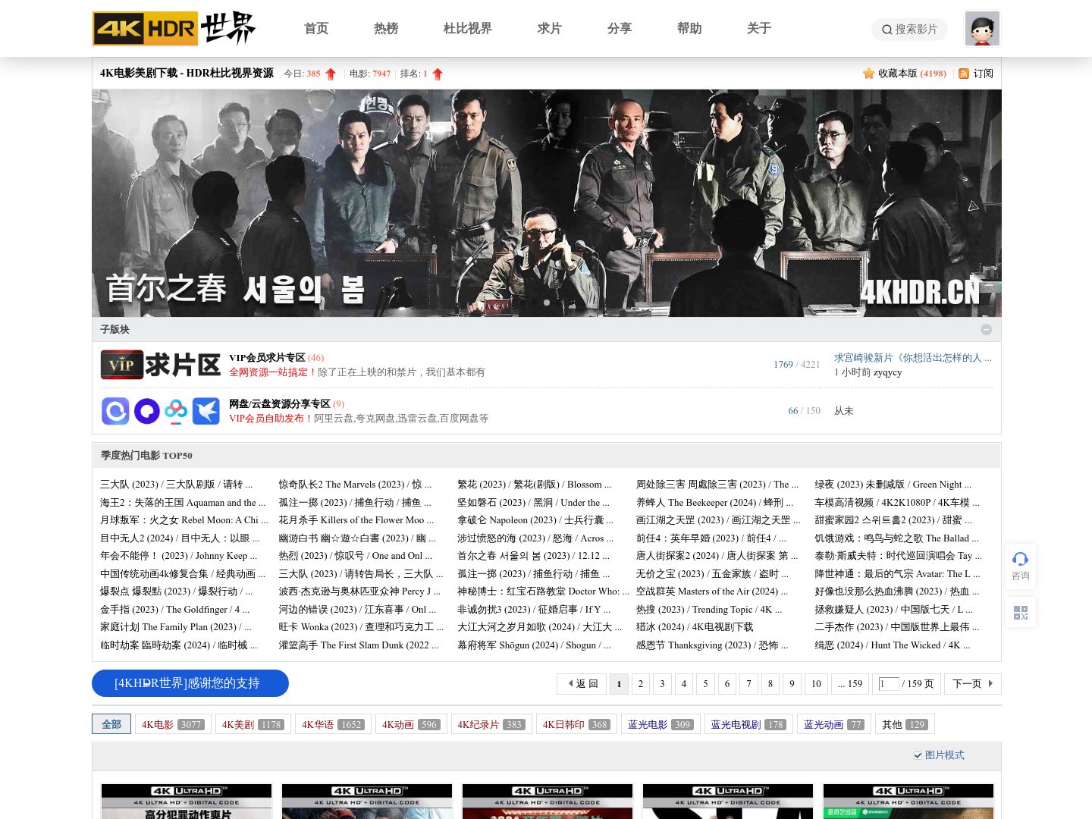Open the QR code side icon
The width and height of the screenshot is (1092, 819).
tap(1020, 612)
